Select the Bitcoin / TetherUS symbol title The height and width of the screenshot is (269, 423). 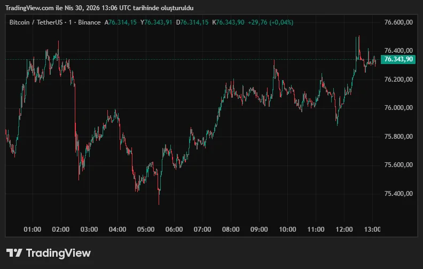[x=36, y=22]
